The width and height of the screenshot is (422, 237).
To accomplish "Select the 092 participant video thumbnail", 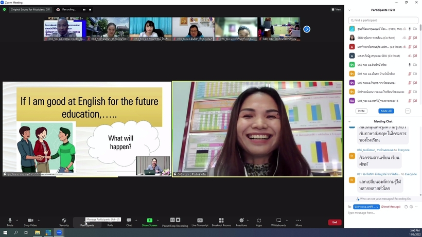I will click(x=65, y=29).
